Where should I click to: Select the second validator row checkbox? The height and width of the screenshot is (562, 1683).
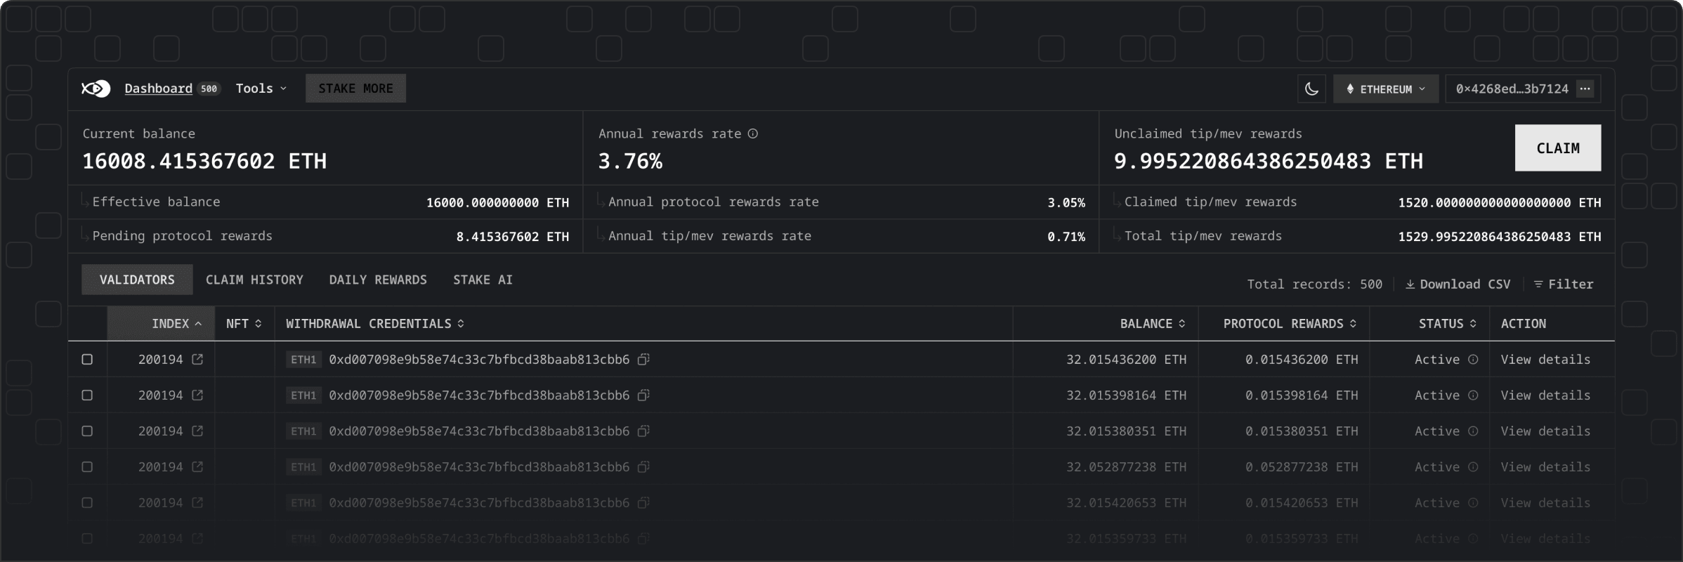87,396
